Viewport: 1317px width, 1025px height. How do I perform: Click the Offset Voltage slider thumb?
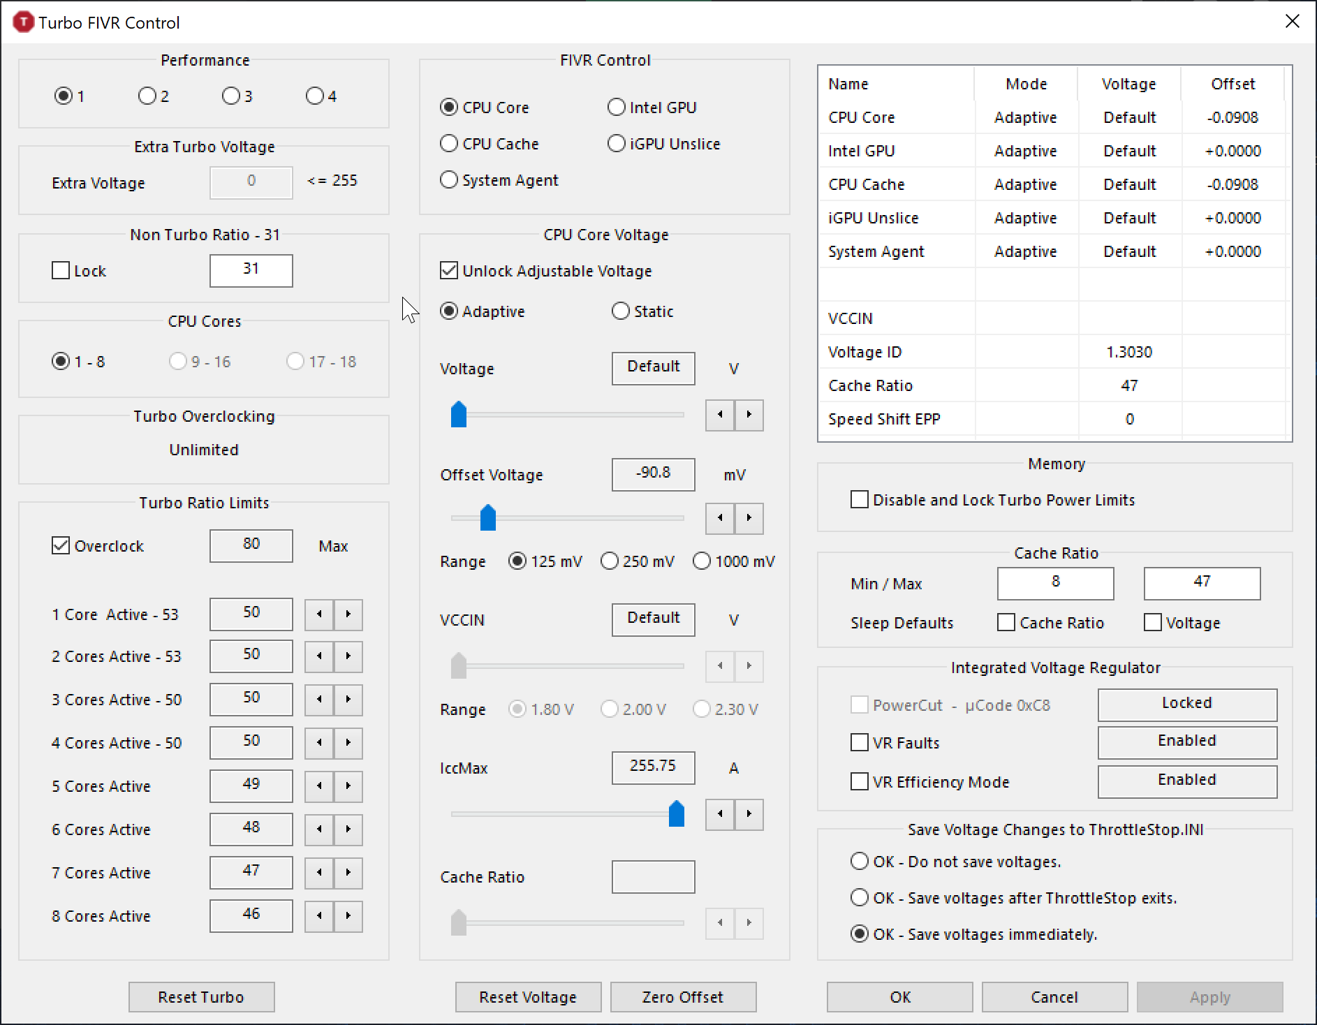click(x=488, y=517)
